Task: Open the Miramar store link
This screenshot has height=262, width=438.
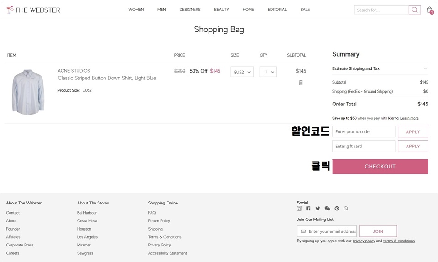Action: [x=84, y=245]
